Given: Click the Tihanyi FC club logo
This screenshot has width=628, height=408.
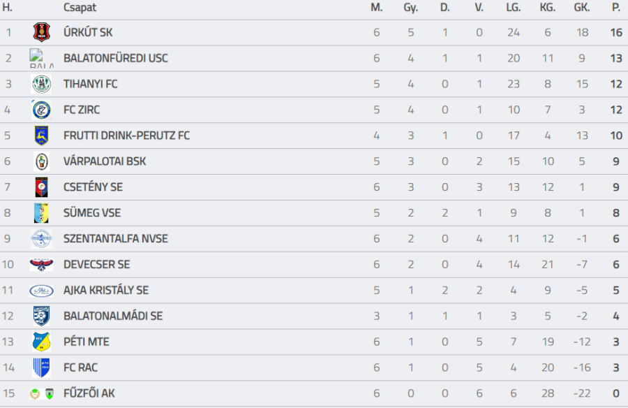Looking at the screenshot, I should tap(42, 84).
